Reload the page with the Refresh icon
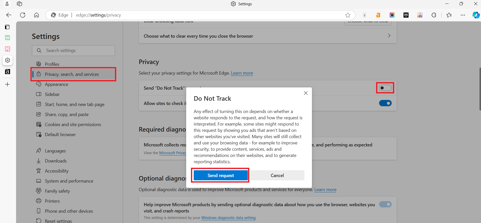Screen dimensions: 481x223 [x=23, y=15]
